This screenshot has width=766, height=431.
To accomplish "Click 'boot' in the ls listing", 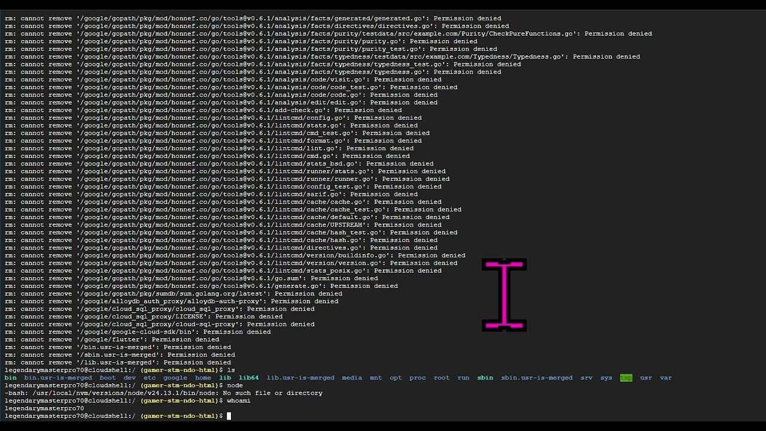I will (108, 378).
